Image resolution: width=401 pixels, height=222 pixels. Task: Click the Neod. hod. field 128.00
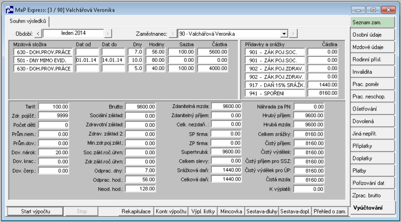click(140, 189)
